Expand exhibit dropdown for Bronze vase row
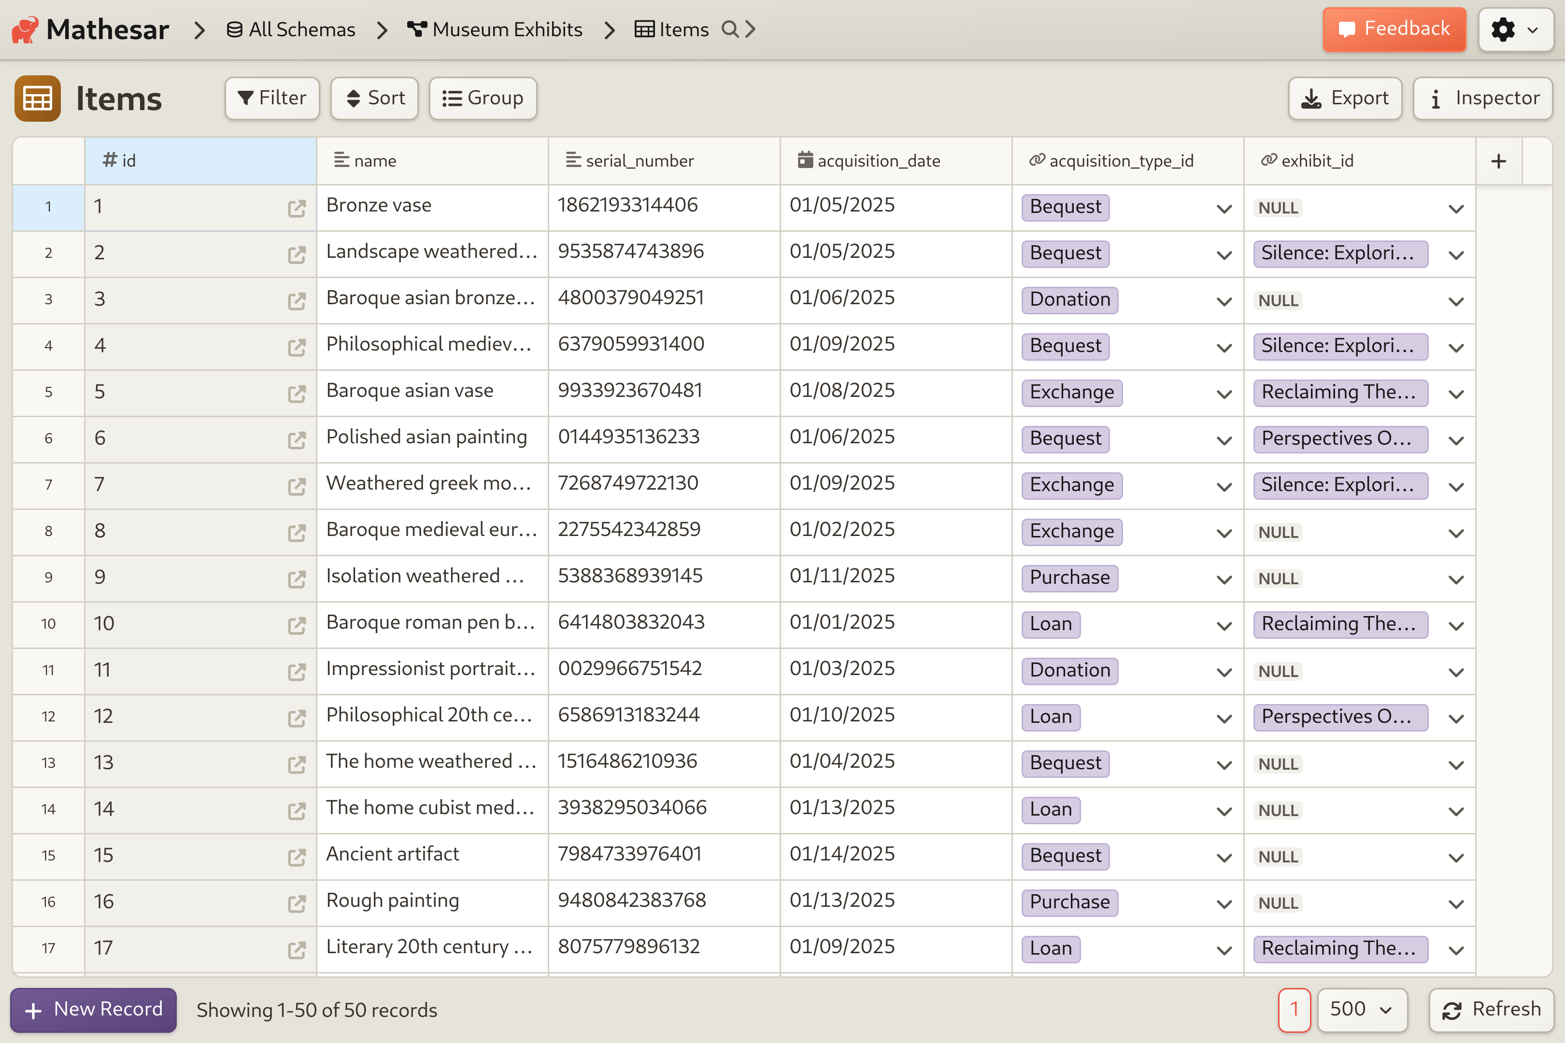Image resolution: width=1565 pixels, height=1043 pixels. (1455, 209)
